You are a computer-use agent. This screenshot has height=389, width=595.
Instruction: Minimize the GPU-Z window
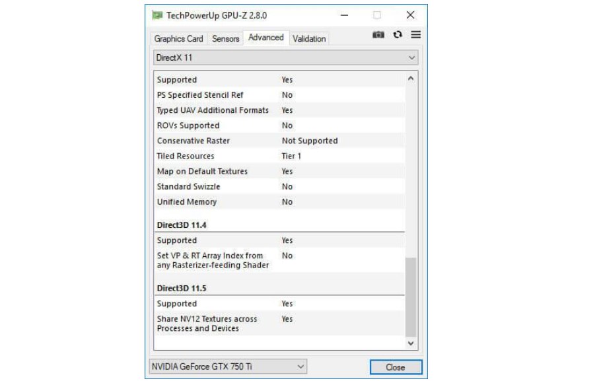(x=344, y=15)
